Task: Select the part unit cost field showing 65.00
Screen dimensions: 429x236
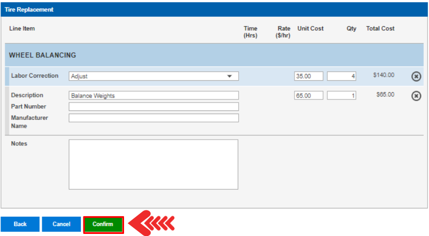Action: tap(309, 95)
